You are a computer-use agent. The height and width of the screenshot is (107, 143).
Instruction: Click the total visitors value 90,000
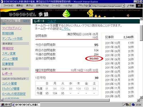(x=94, y=58)
